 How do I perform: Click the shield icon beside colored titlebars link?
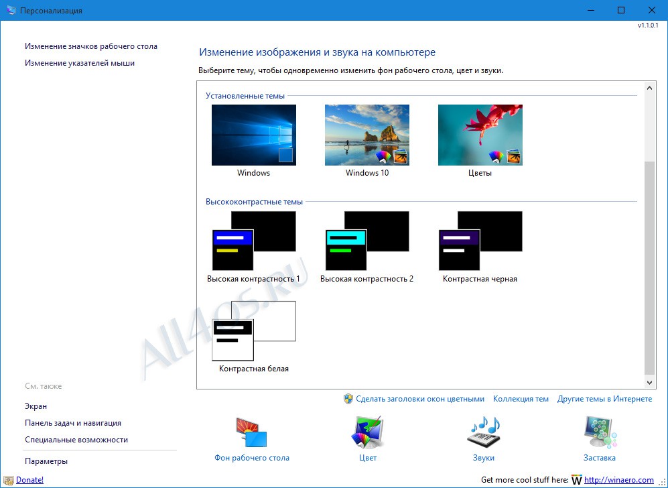pos(348,399)
